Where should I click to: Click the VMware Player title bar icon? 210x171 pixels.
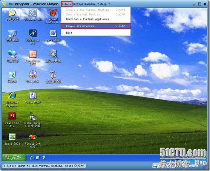[4, 4]
